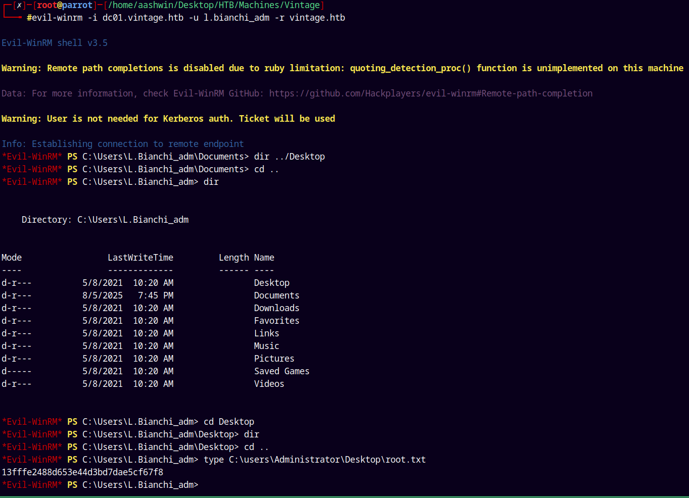Click the Remote path completions warning line

pyautogui.click(x=342, y=68)
